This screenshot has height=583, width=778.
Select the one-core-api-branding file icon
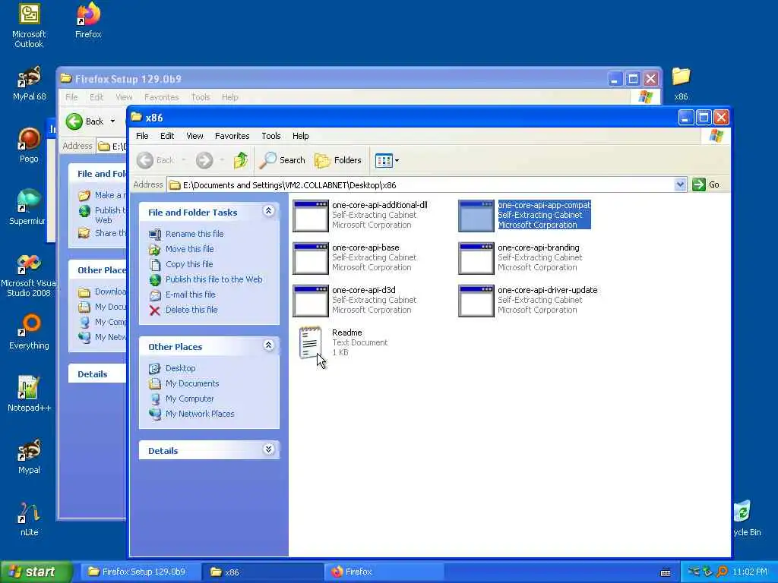pos(476,258)
